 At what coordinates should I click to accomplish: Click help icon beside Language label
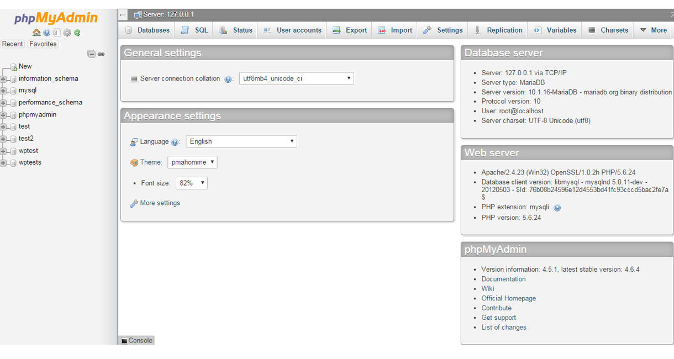pyautogui.click(x=175, y=142)
